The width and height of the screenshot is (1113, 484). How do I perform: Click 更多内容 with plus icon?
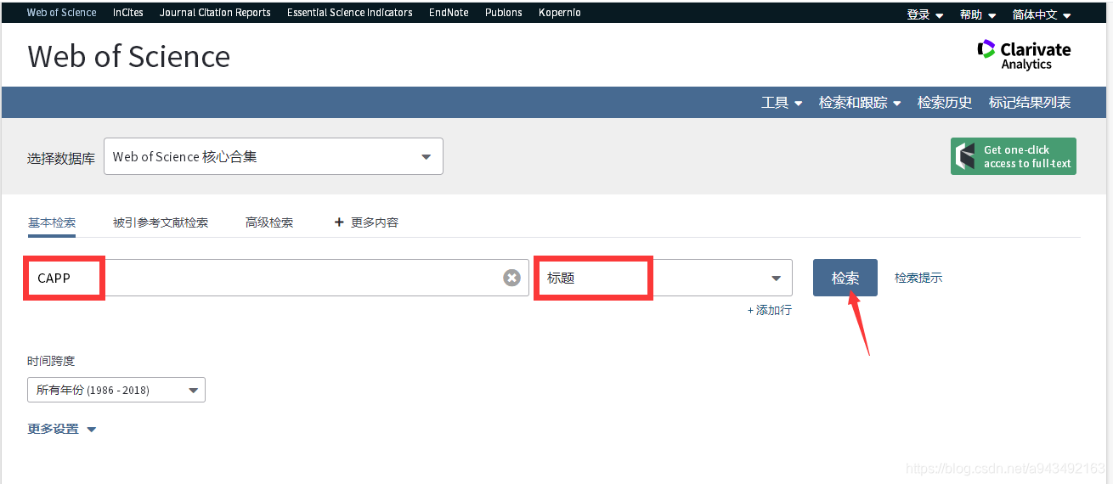366,222
